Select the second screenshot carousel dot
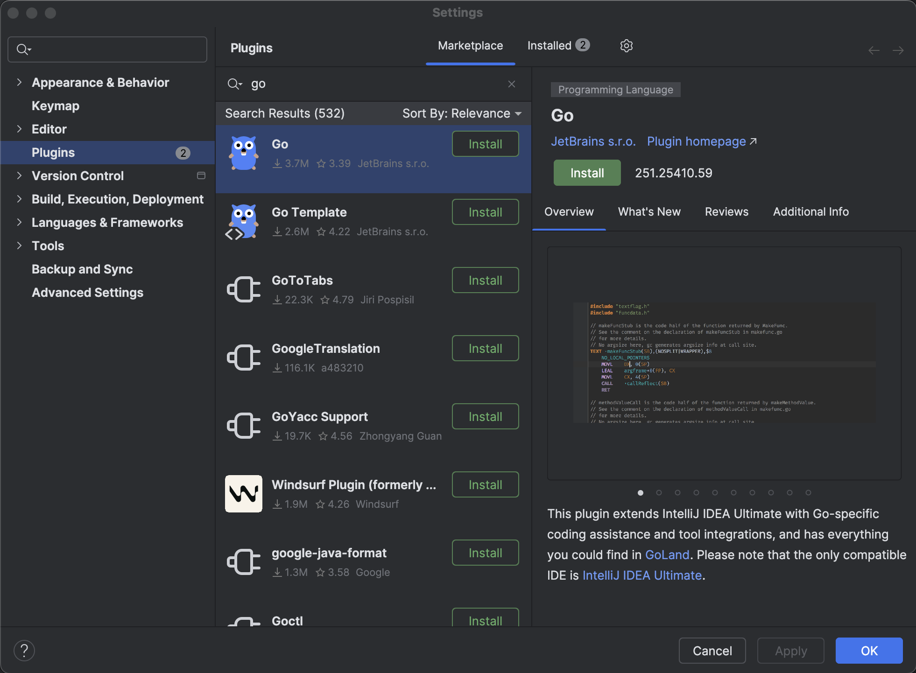The width and height of the screenshot is (916, 673). [x=659, y=492]
